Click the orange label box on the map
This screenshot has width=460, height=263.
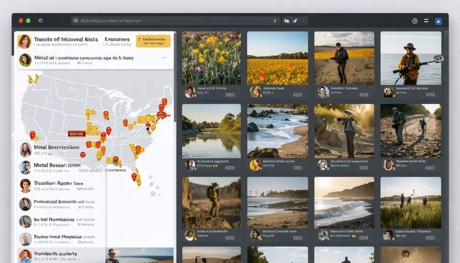pyautogui.click(x=76, y=134)
